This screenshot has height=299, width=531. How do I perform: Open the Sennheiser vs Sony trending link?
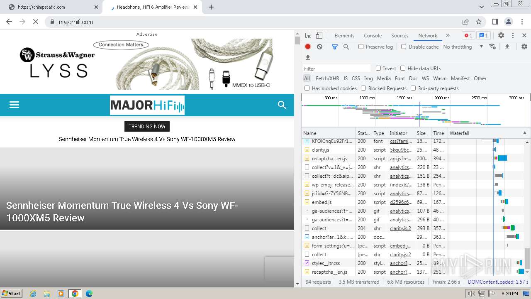click(x=147, y=139)
